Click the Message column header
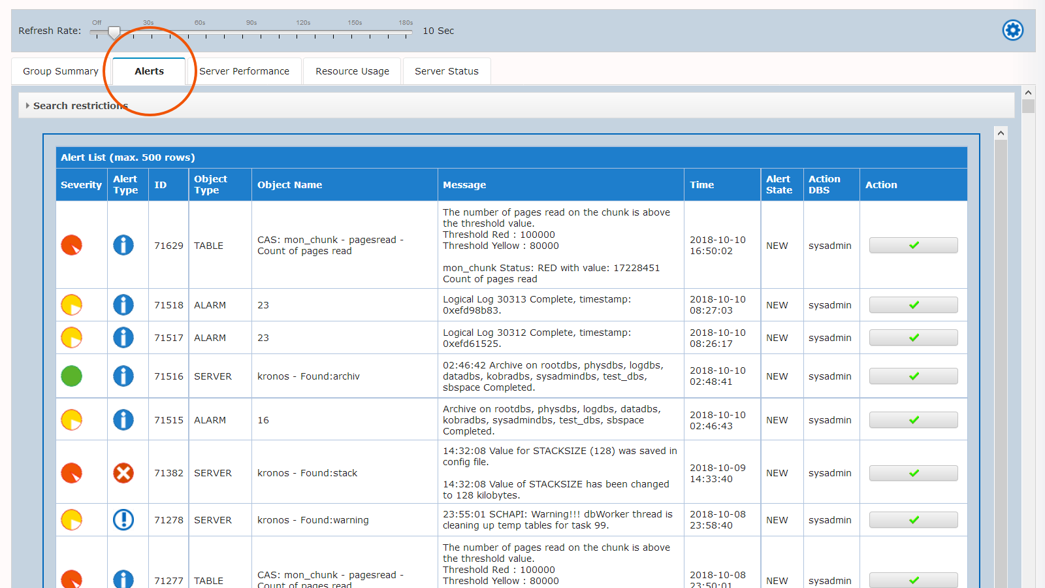This screenshot has width=1045, height=588. 561,185
